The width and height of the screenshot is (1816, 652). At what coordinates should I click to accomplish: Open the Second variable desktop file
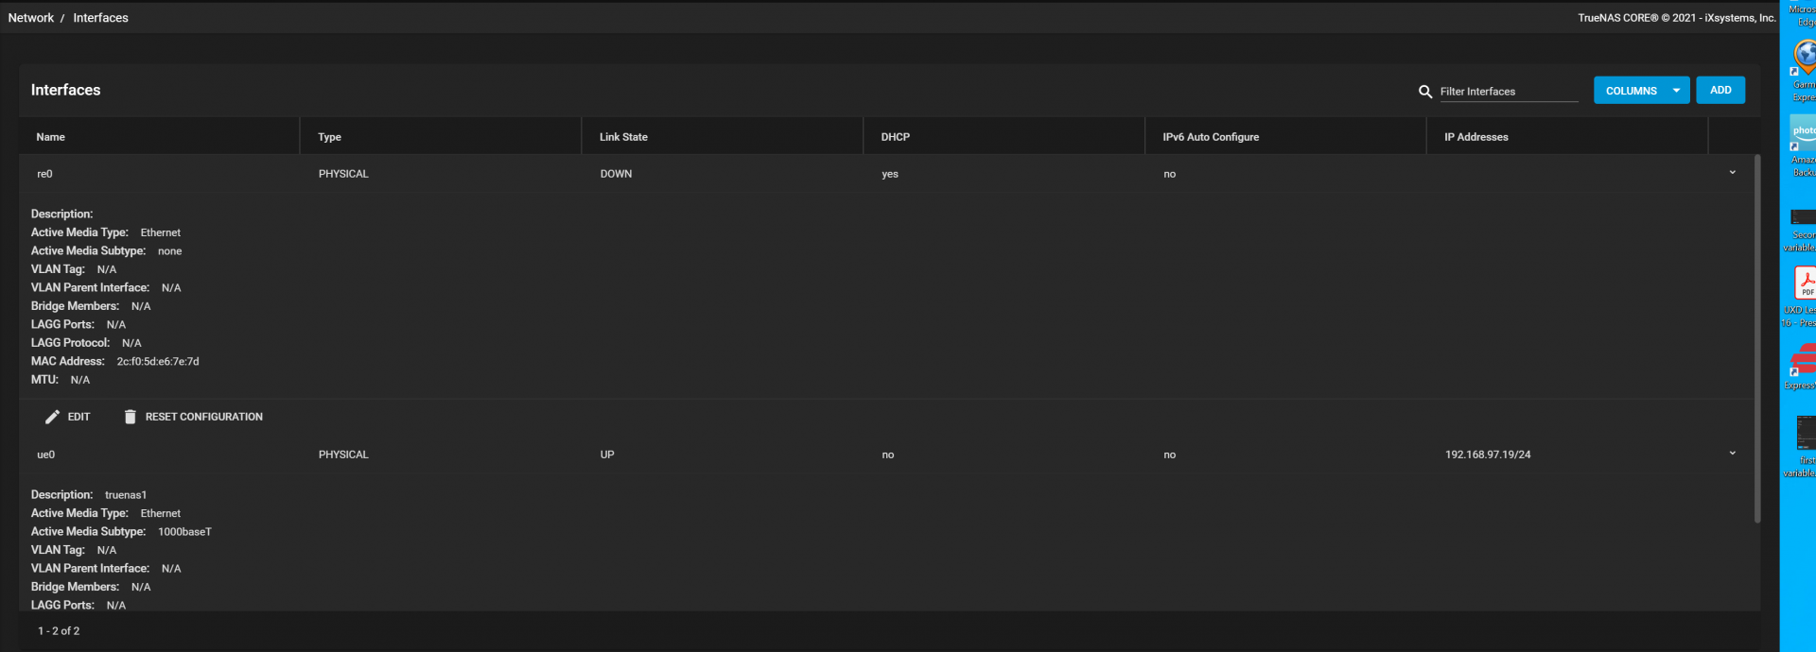pyautogui.click(x=1804, y=217)
